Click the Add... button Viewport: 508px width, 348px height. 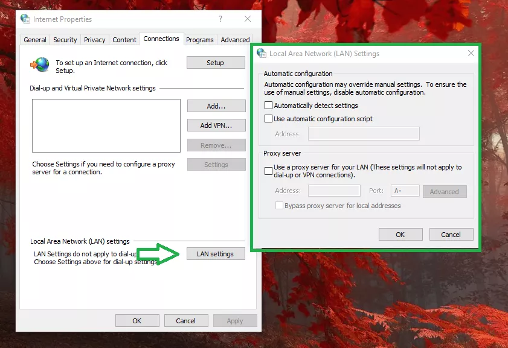(216, 106)
